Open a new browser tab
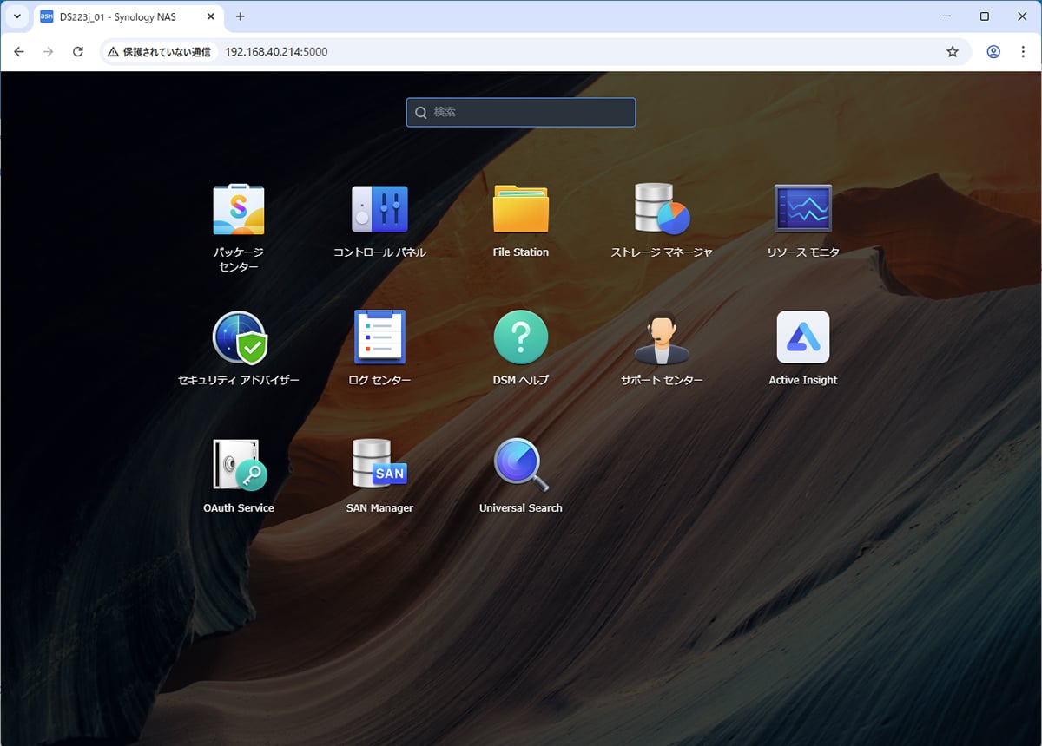1042x746 pixels. tap(241, 16)
